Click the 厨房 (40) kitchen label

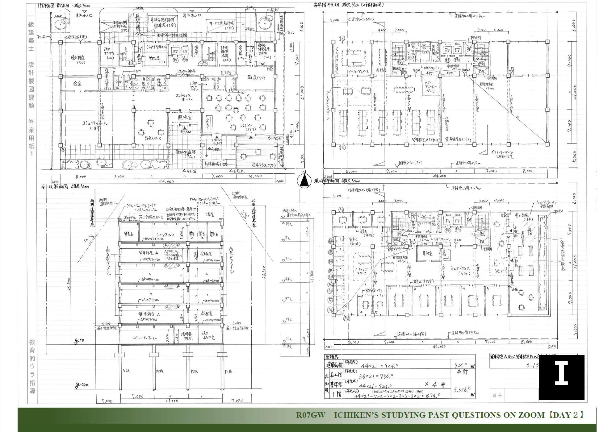point(256,78)
